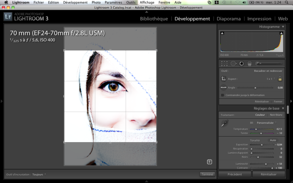293x183 pixels.
Task: Click the straighten angle level tool
Action: pyautogui.click(x=224, y=88)
